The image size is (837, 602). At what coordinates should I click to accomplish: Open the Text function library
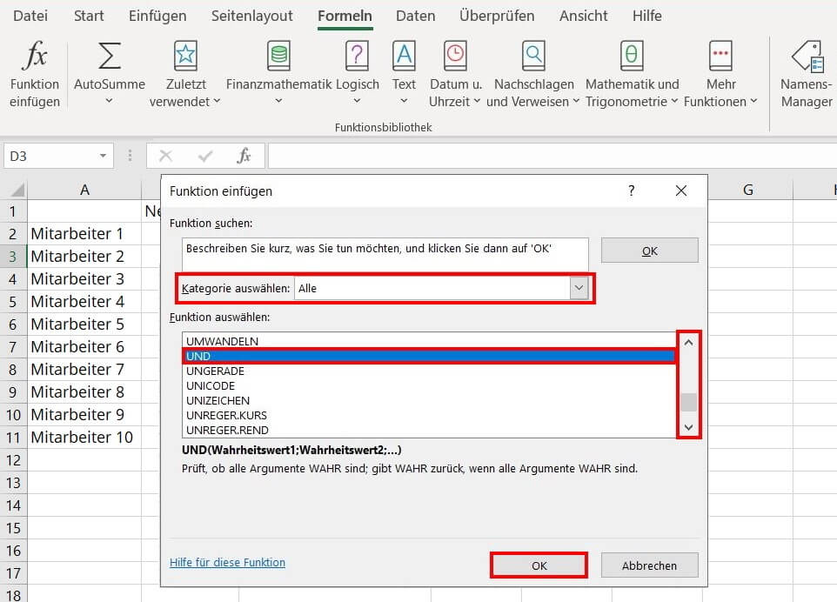click(404, 74)
